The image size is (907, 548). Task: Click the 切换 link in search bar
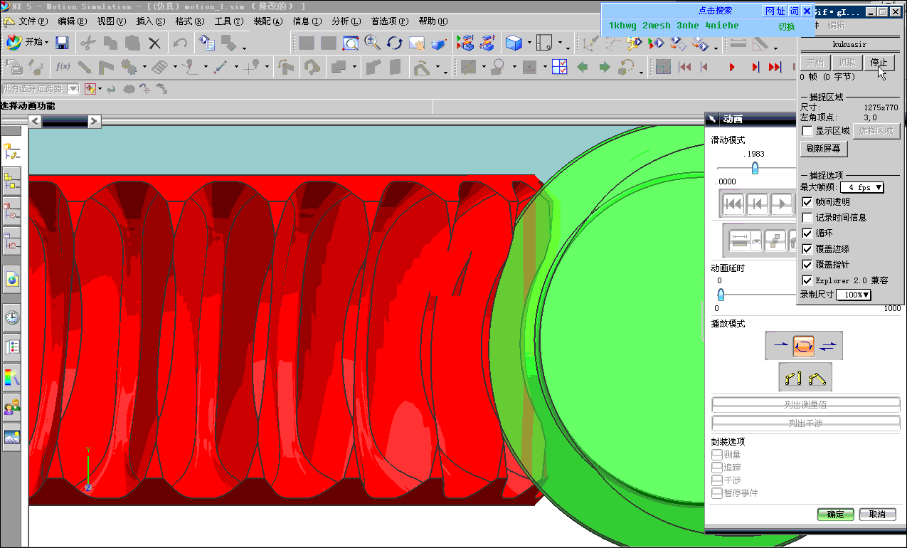[x=786, y=26]
